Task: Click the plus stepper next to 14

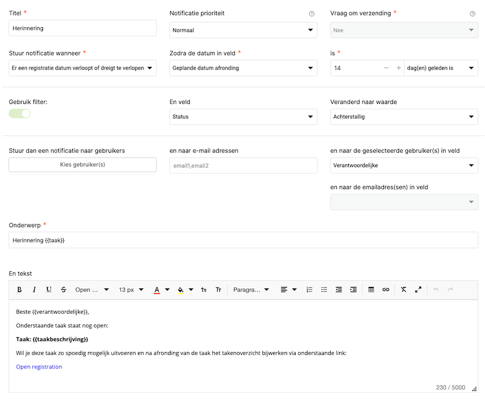Action: point(399,68)
